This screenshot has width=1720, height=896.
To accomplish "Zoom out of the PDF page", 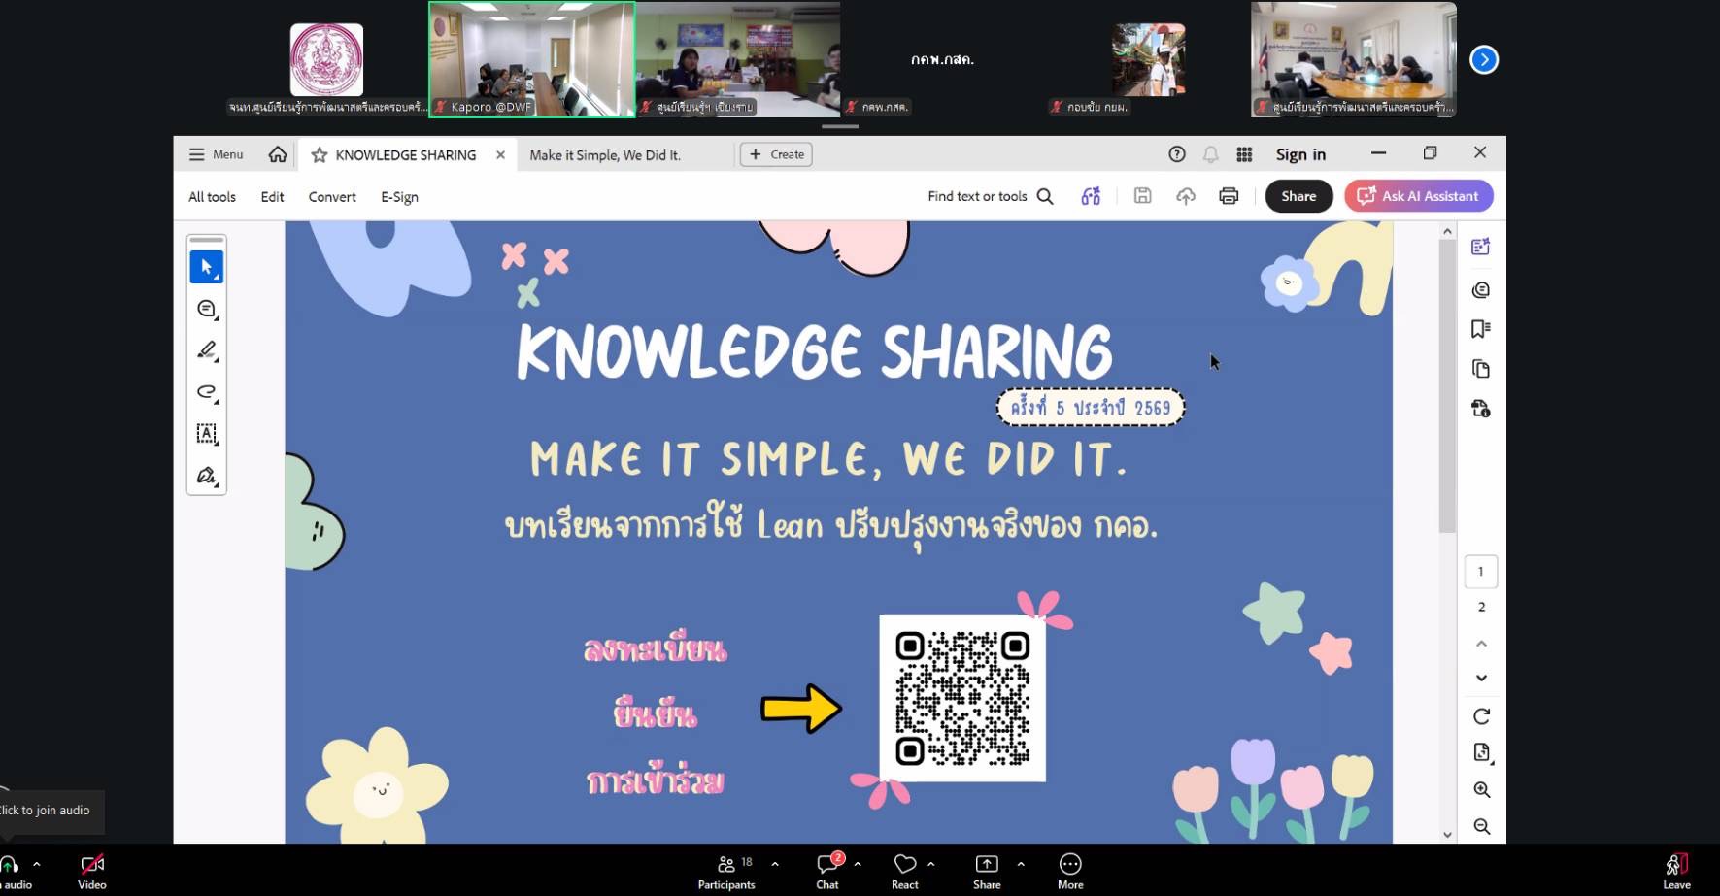I will [1481, 826].
